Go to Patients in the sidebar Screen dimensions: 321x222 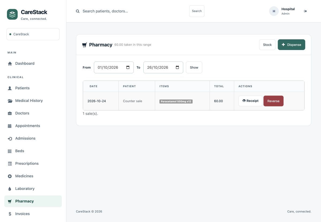[x=33, y=88]
